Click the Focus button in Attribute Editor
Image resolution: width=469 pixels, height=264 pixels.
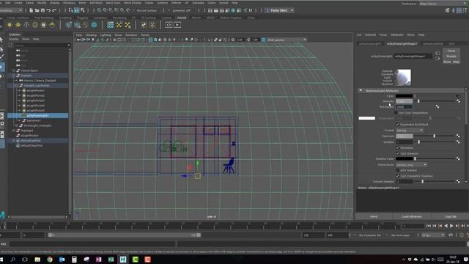(451, 51)
